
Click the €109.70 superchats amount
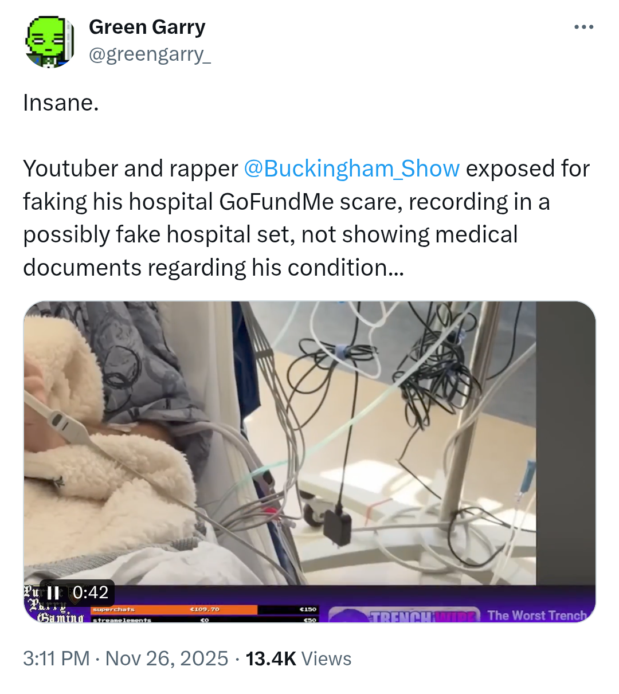[205, 610]
